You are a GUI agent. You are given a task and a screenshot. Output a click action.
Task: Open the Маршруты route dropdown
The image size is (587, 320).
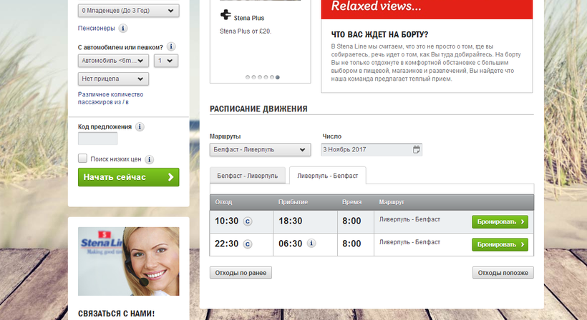(x=260, y=150)
